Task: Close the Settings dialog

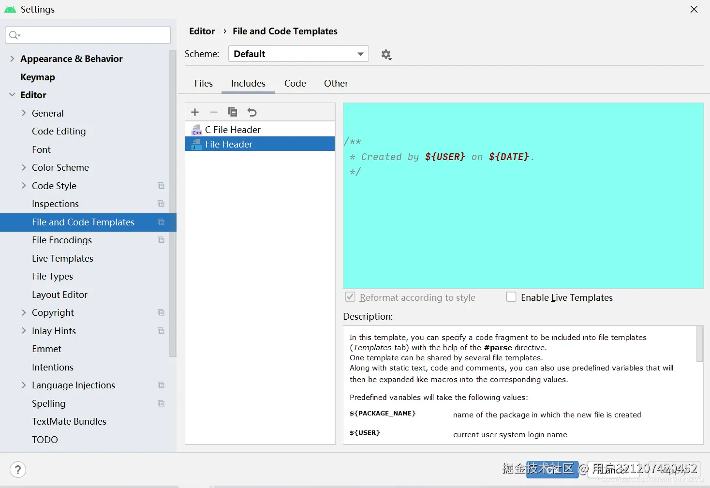Action: coord(694,9)
